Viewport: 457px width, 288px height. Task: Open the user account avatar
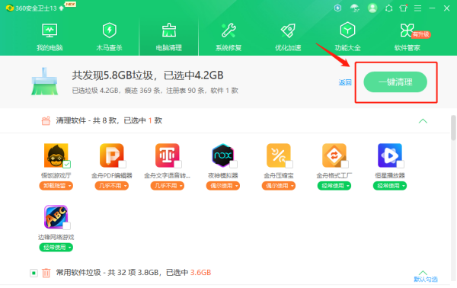pos(372,8)
